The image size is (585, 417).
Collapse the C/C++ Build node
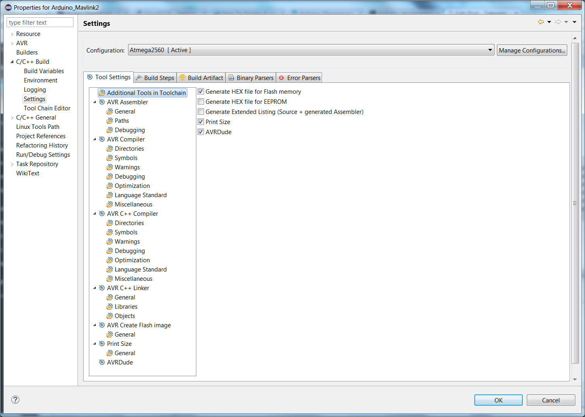tap(12, 62)
